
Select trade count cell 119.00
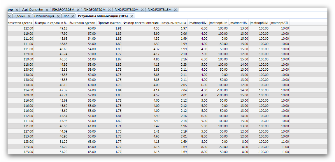pyautogui.click(x=20, y=33)
